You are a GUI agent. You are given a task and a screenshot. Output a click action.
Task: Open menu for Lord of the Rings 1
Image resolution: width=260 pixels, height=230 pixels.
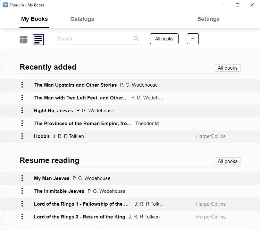pos(22,204)
